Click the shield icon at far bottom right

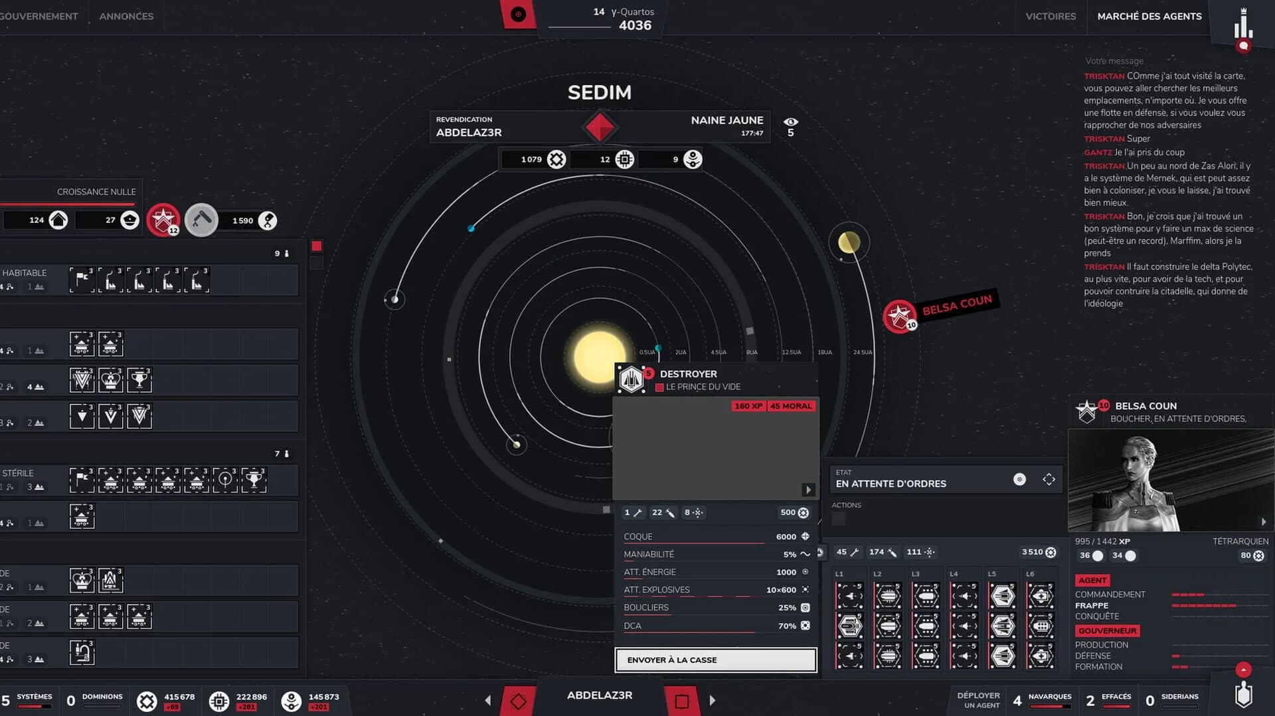click(x=1245, y=695)
